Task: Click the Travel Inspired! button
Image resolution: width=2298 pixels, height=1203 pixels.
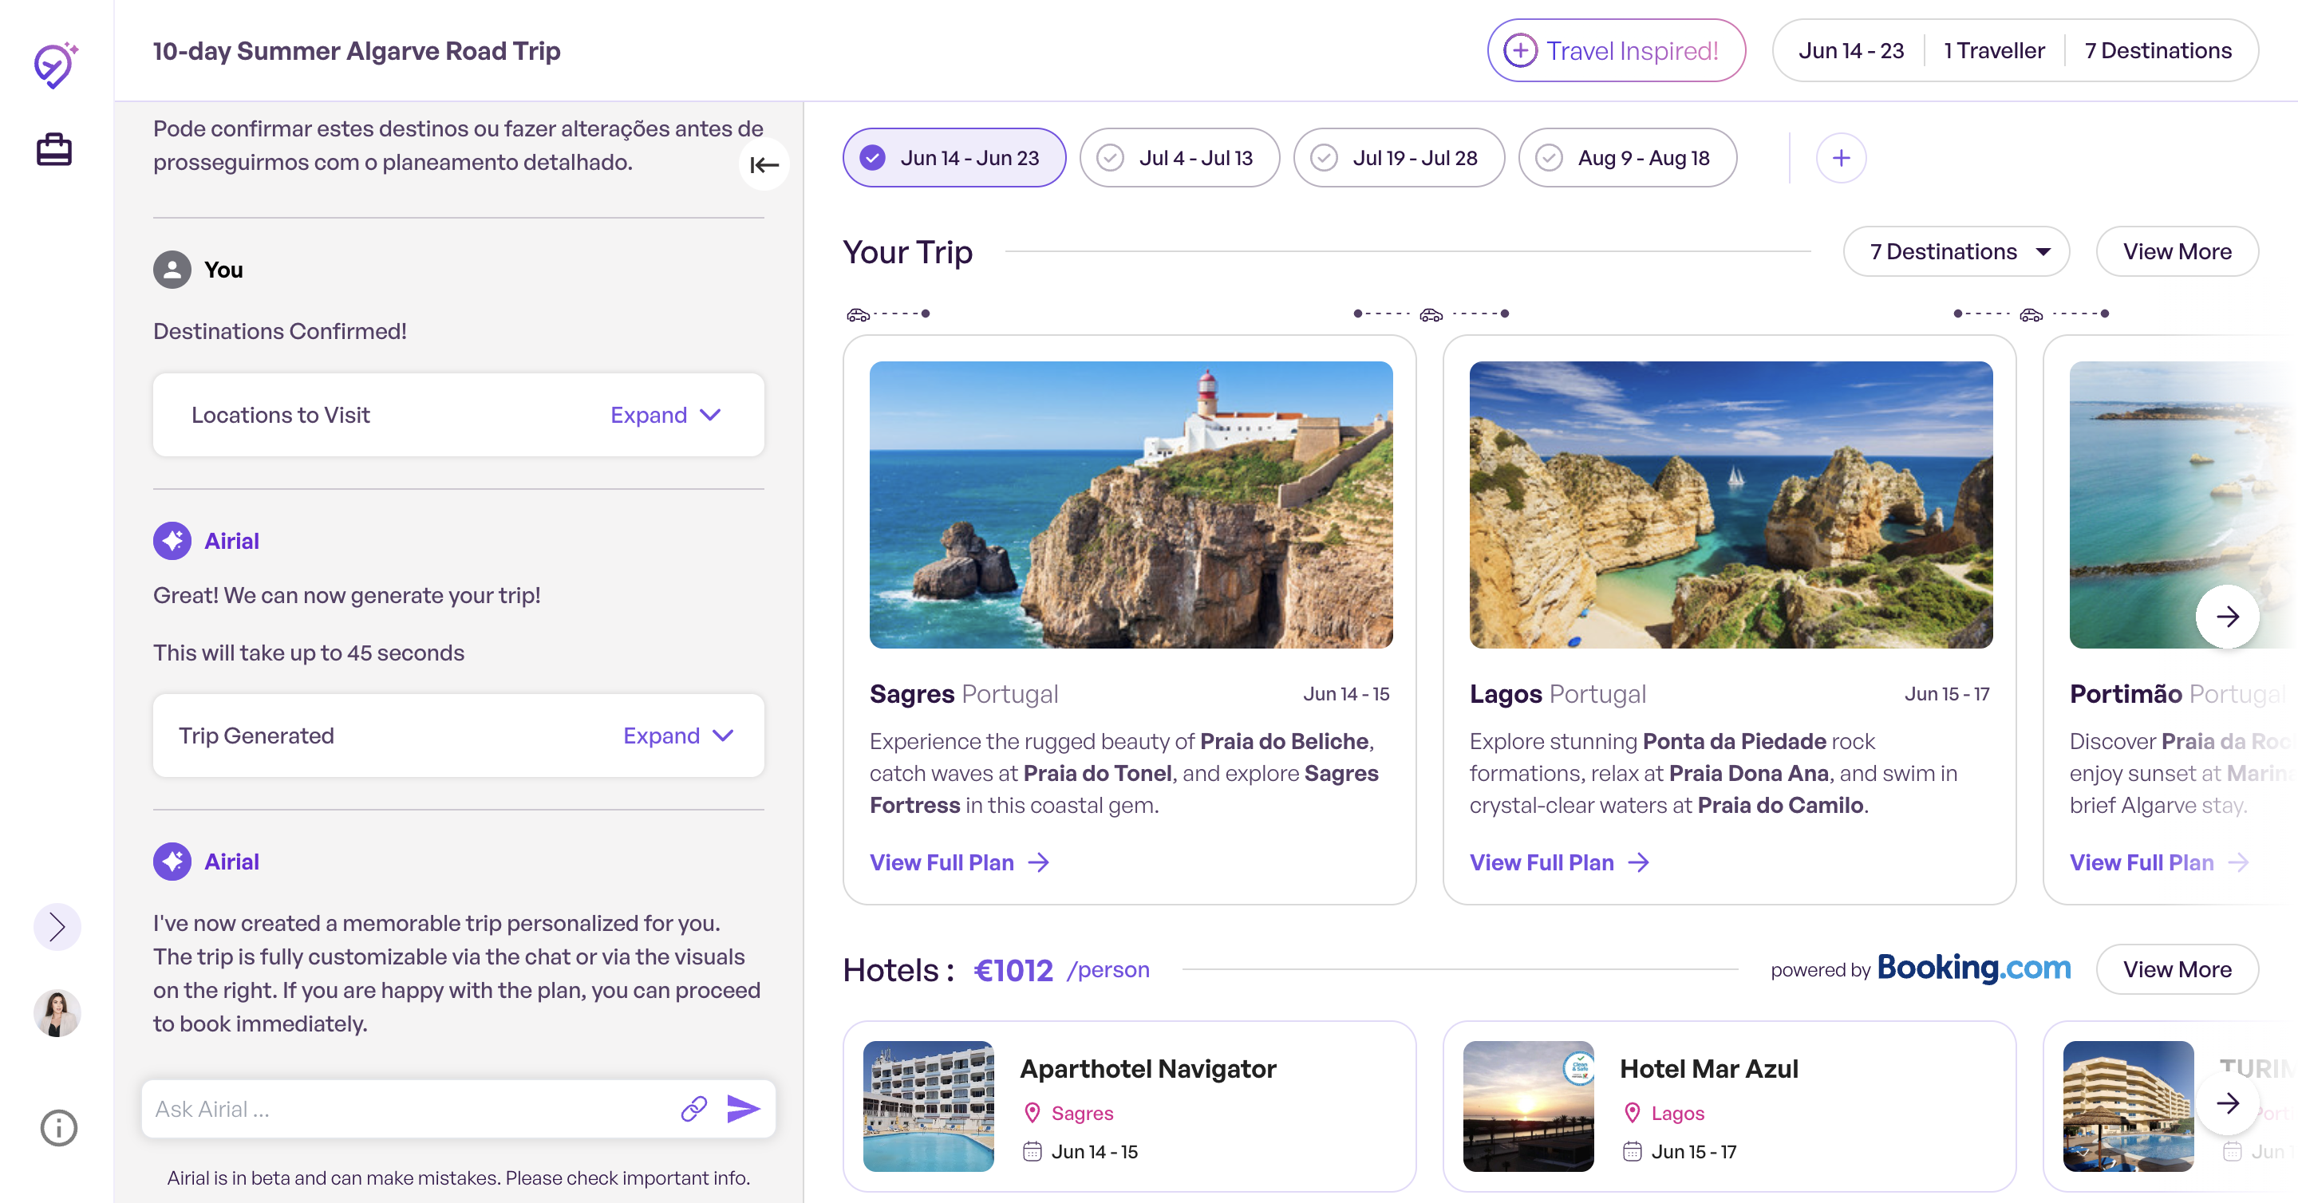Action: [x=1616, y=50]
